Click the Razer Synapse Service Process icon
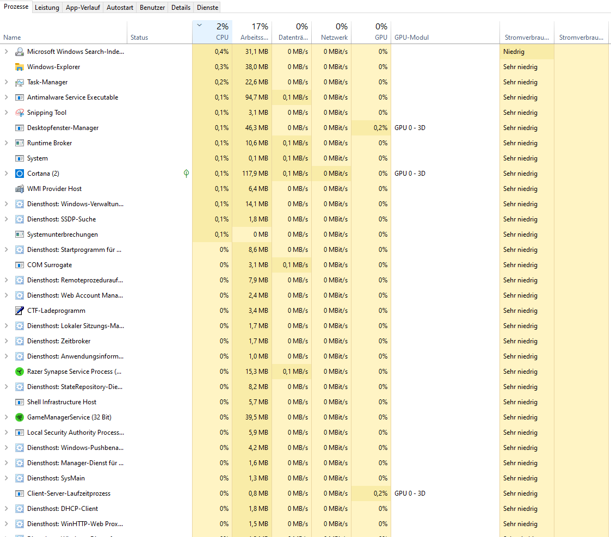Image resolution: width=611 pixels, height=537 pixels. 20,372
